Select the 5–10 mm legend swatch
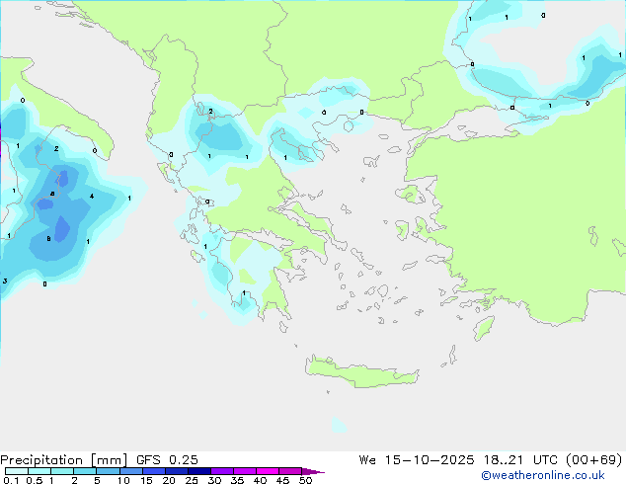Image resolution: width=626 pixels, height=484 pixels. [108, 471]
